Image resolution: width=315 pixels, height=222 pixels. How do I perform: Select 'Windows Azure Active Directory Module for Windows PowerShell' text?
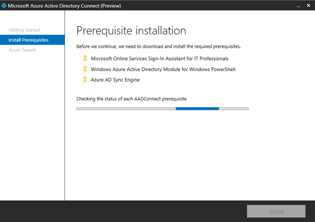pos(163,69)
